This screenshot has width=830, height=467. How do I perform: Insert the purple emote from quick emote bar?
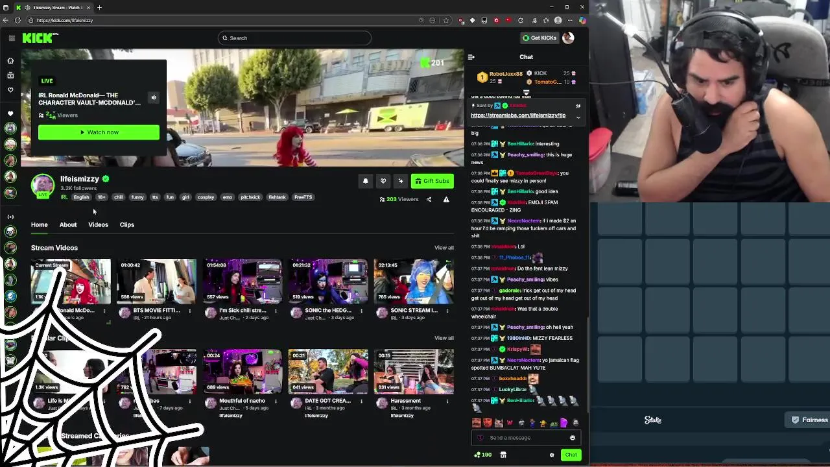(564, 423)
